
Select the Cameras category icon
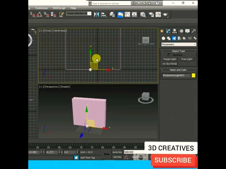coord(179,38)
